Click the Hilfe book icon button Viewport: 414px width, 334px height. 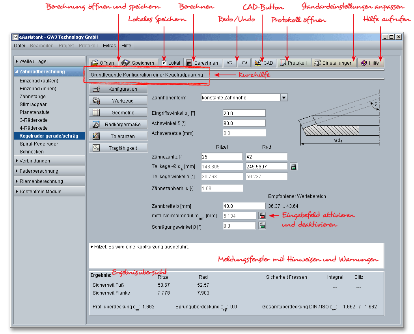(x=370, y=63)
